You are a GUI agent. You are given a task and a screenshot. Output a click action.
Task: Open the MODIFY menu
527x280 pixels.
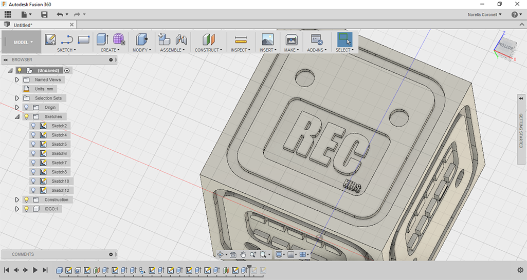(141, 50)
